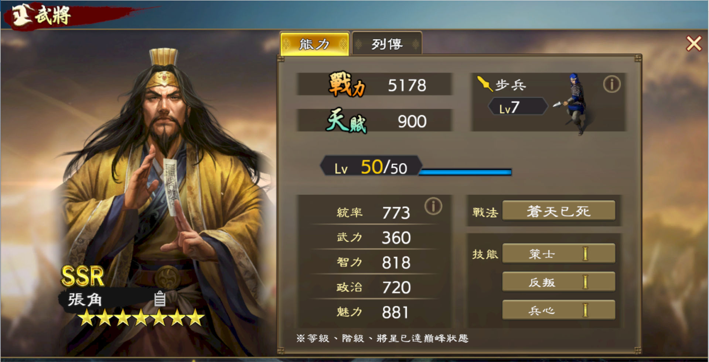Screen dimensions: 709x362
Task: Open the 兵心 skill button
Action: click(559, 310)
